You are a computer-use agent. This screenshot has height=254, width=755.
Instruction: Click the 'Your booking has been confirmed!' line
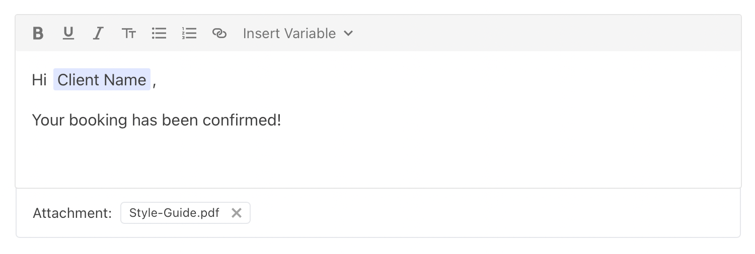pos(157,120)
